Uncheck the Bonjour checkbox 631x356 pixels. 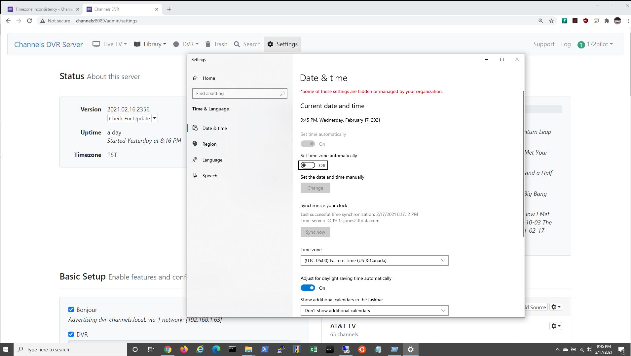[71, 310]
